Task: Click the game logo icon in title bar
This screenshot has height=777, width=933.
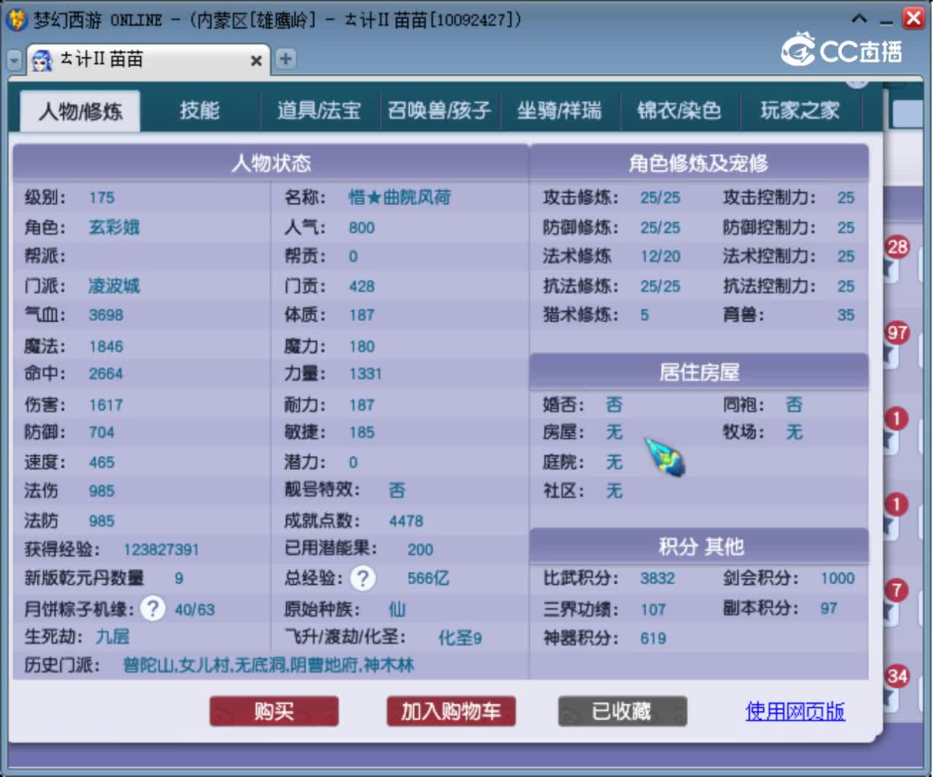Action: click(17, 19)
